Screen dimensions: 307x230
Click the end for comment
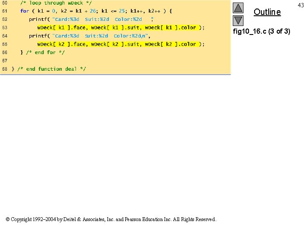coord(45,52)
